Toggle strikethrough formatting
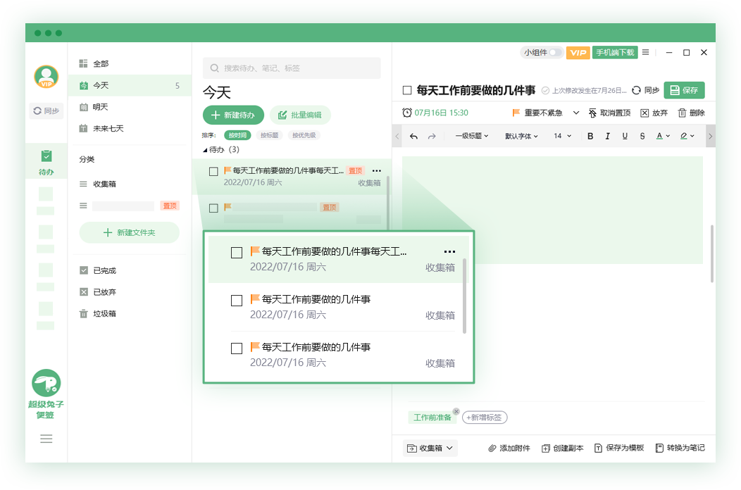 (642, 136)
